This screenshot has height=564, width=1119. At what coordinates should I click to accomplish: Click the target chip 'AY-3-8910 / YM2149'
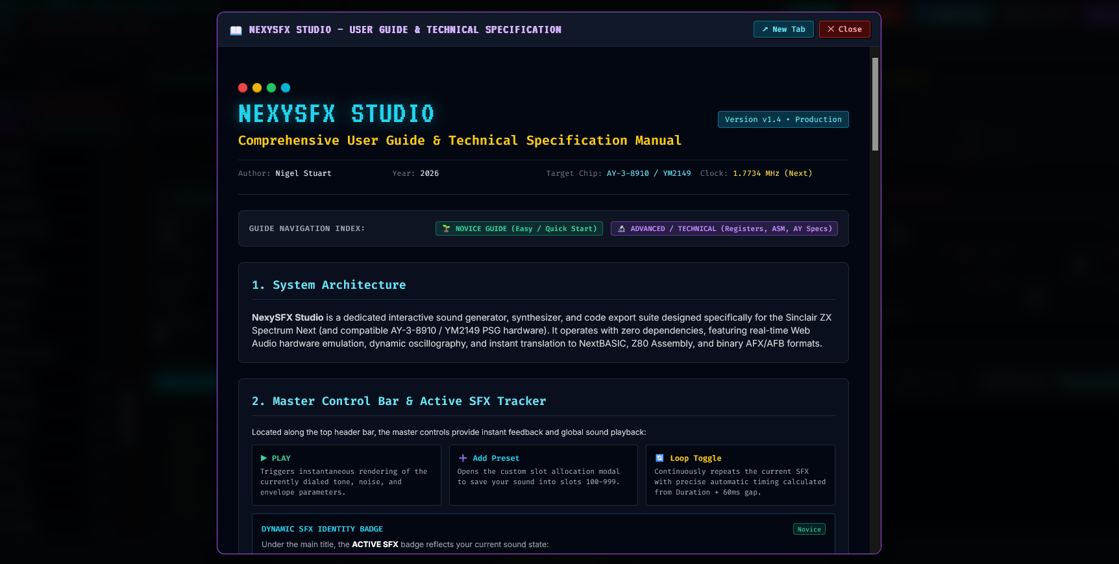pyautogui.click(x=648, y=173)
